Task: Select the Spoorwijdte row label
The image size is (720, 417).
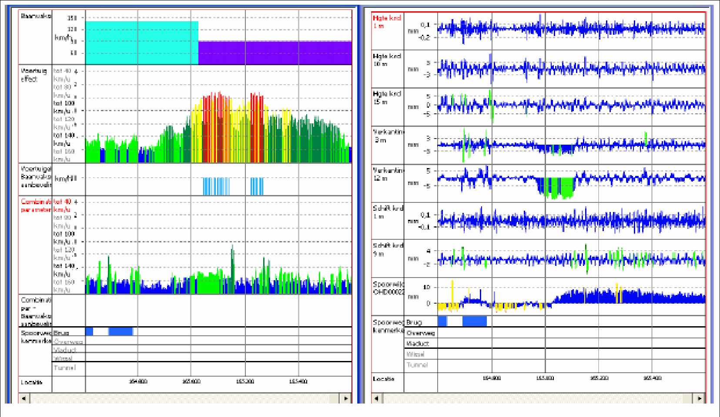Action: pyautogui.click(x=388, y=288)
